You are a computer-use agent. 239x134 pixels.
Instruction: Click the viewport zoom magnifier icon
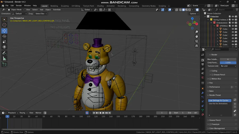click(197, 32)
